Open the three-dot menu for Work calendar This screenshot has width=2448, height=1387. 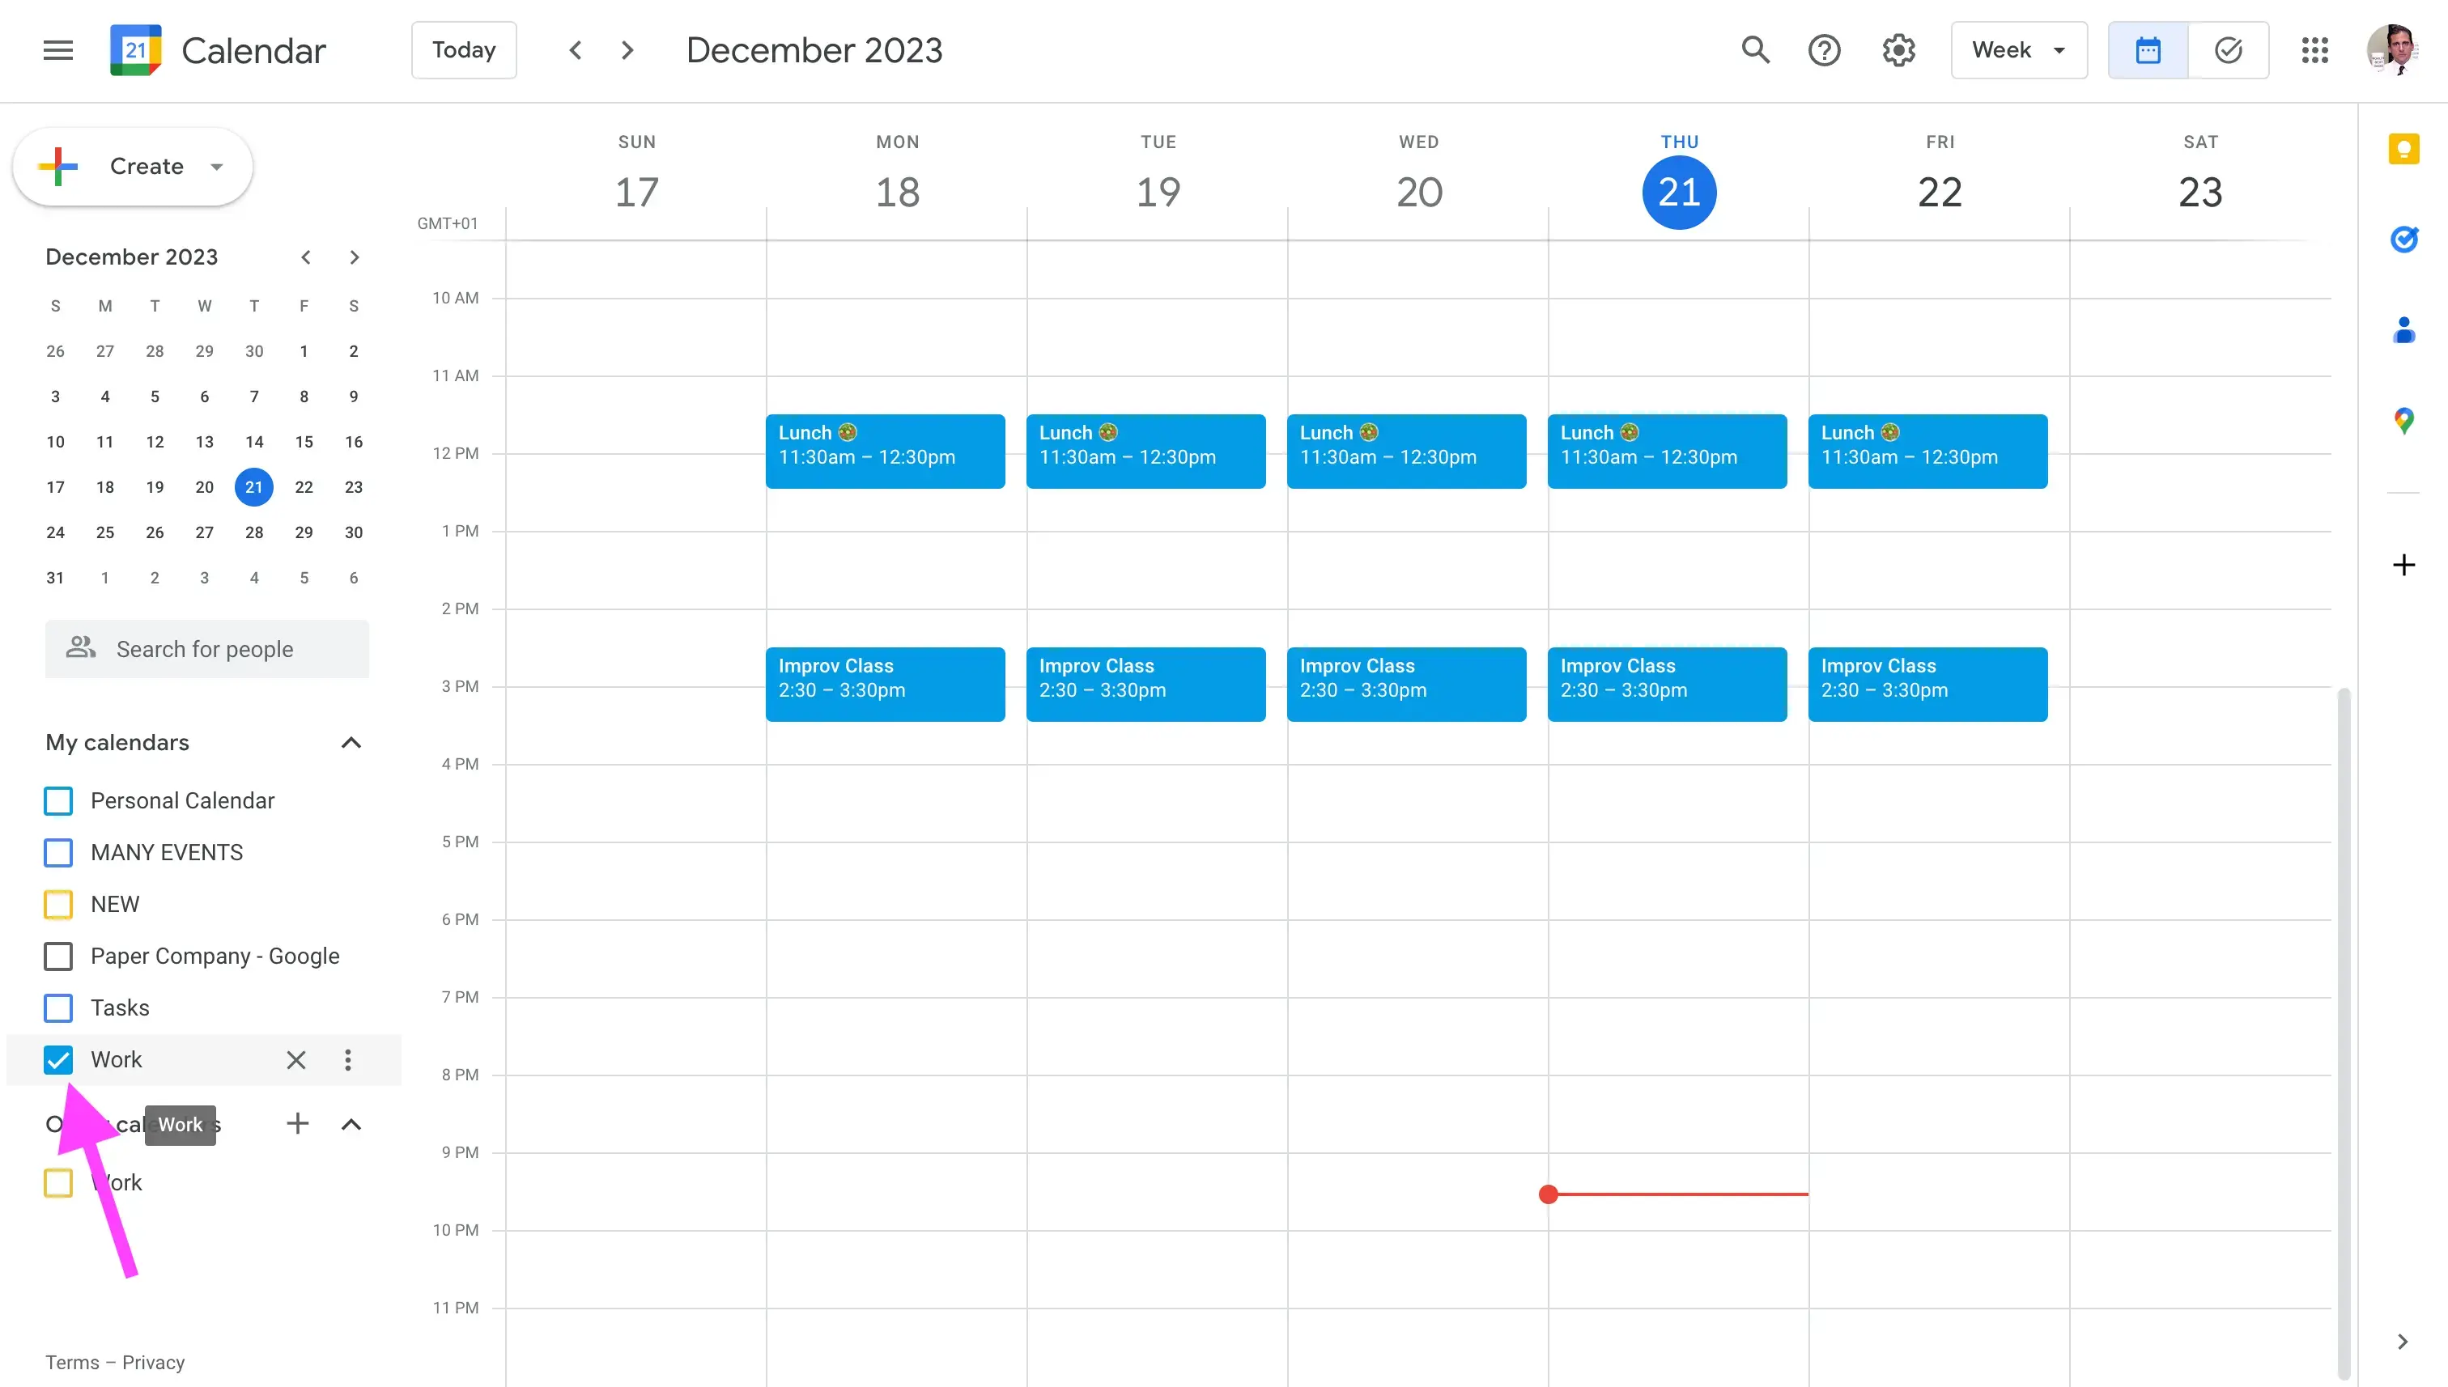click(x=348, y=1059)
